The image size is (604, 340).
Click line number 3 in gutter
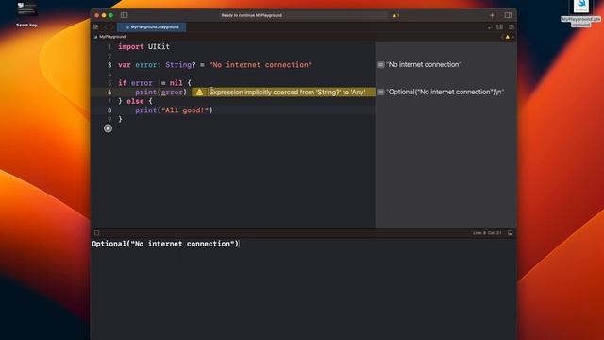point(109,65)
